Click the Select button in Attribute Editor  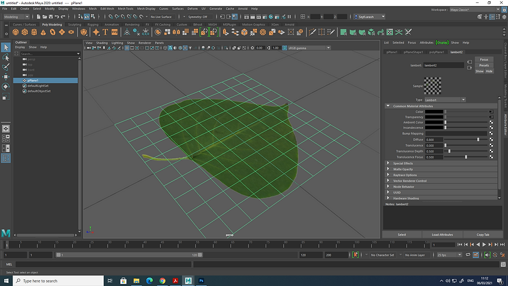pos(402,235)
